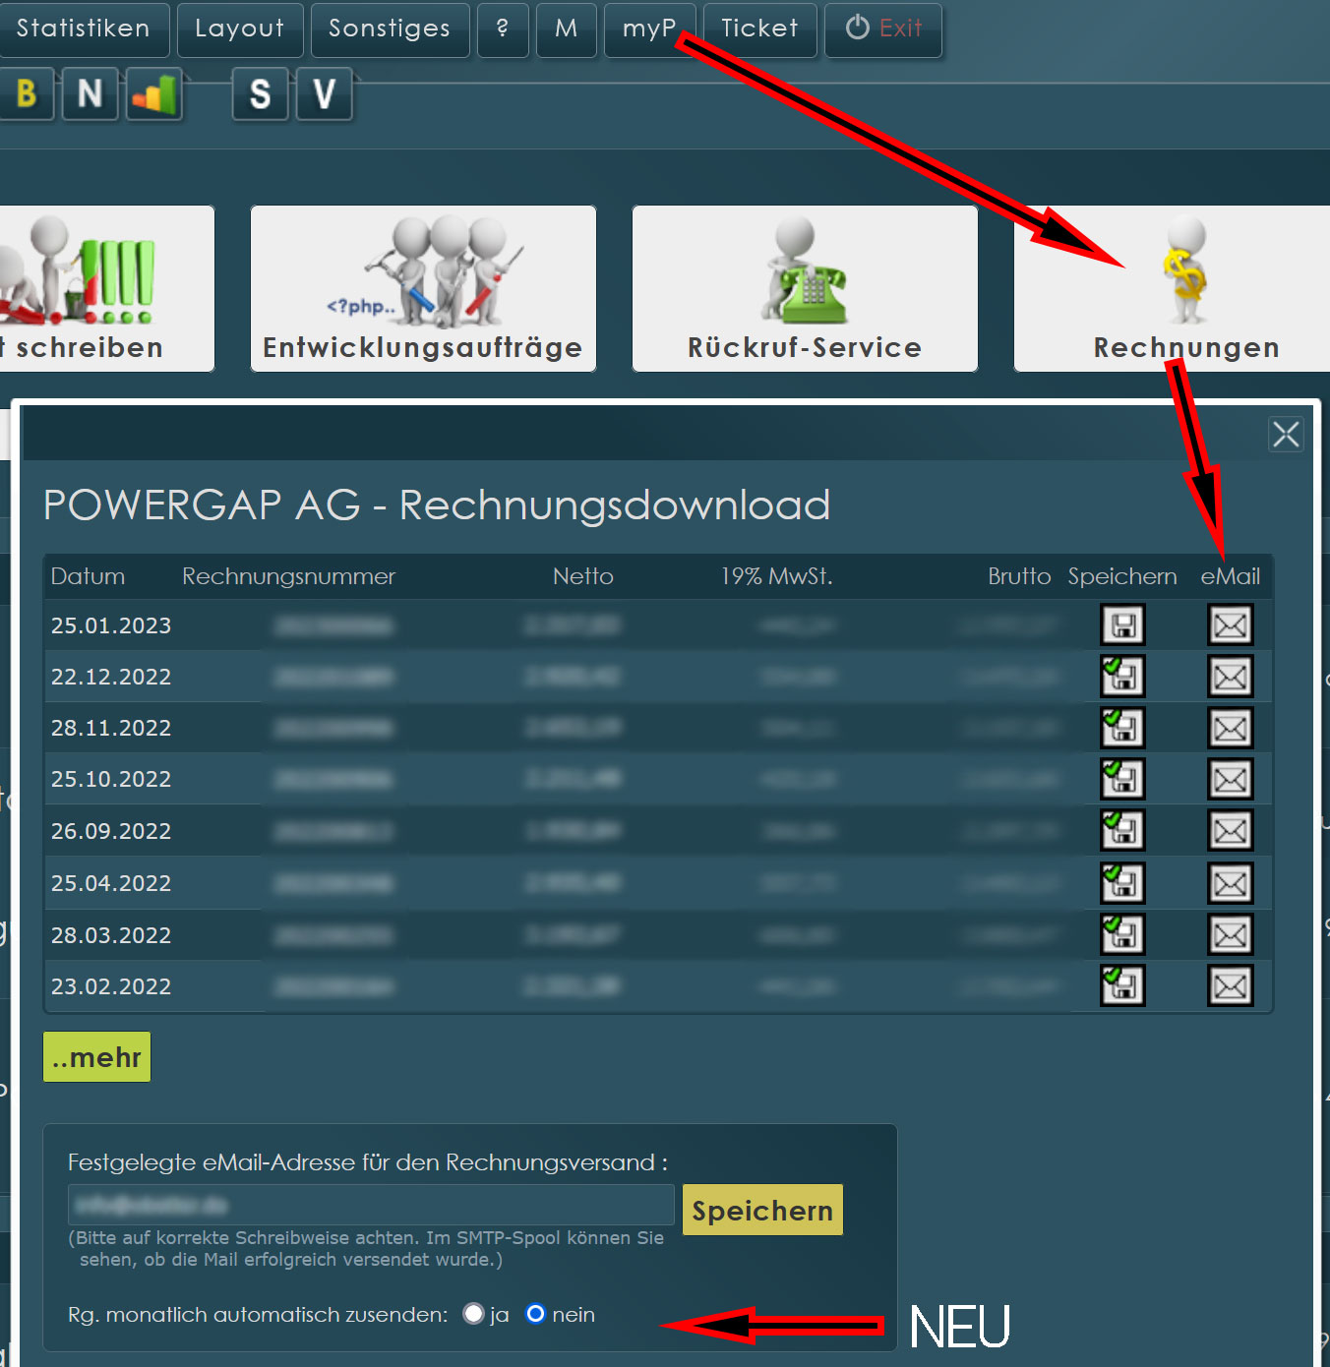Screen dimensions: 1330x1367
Task: Open the Entwicklungsaufträge tile
Action: 423,288
